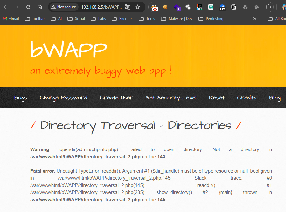Screen dimensions: 286x212
Task: Open the teal envelope mail extension
Action: pyautogui.click(x=211, y=7)
